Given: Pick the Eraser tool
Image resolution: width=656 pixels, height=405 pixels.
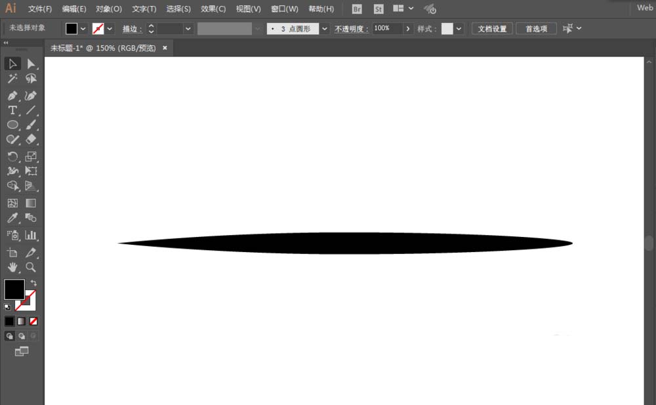Looking at the screenshot, I should (x=31, y=139).
